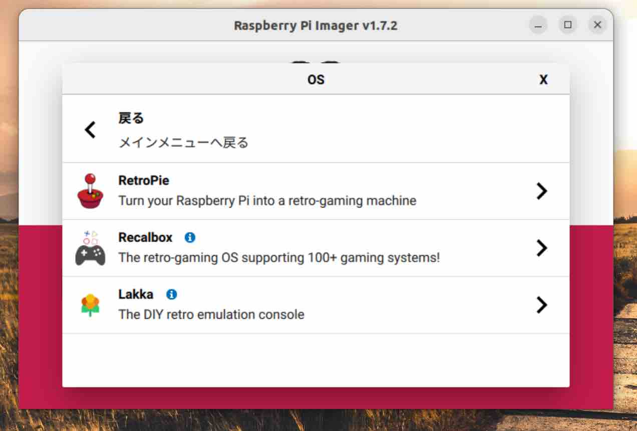Select the RetroPie title text
This screenshot has height=431, width=637.
pos(144,180)
